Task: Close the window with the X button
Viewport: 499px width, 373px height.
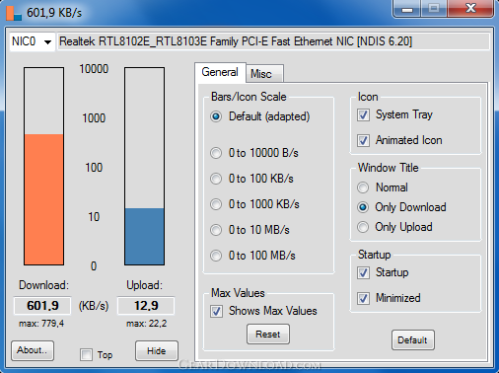Action: (470, 9)
